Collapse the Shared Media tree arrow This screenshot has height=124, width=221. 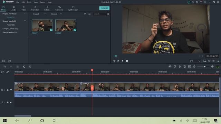(x=25, y=21)
